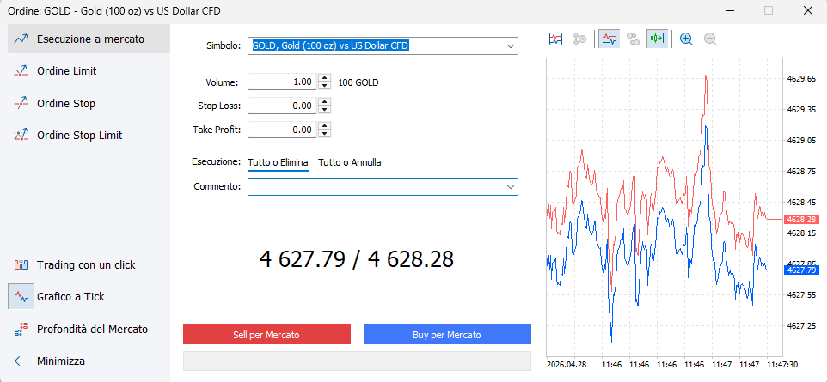Decrease Stop Loss with down arrow
Screen dimensions: 827x382
pyautogui.click(x=326, y=110)
